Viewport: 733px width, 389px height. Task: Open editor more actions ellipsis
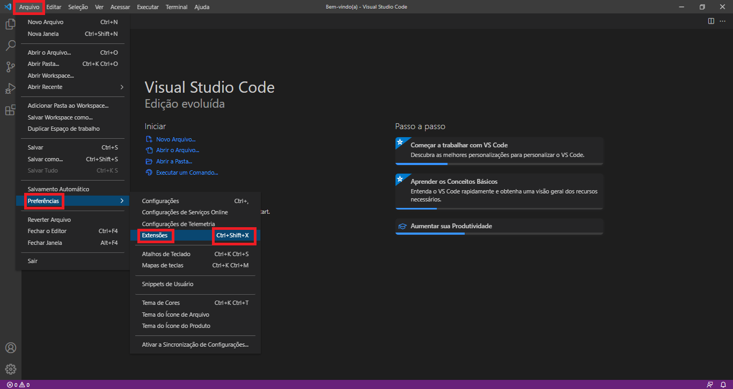(722, 21)
